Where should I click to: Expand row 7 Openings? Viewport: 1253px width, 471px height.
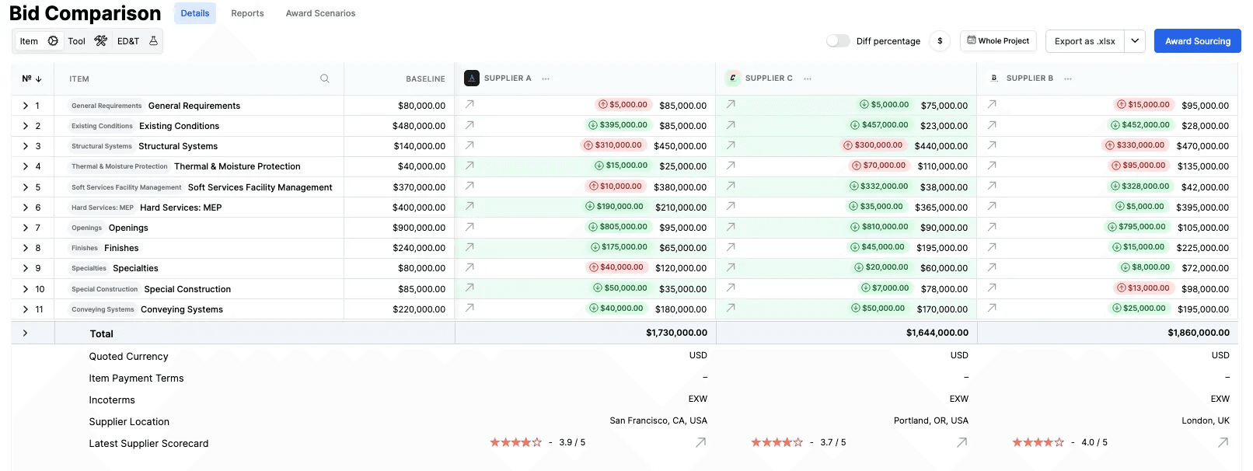(25, 228)
